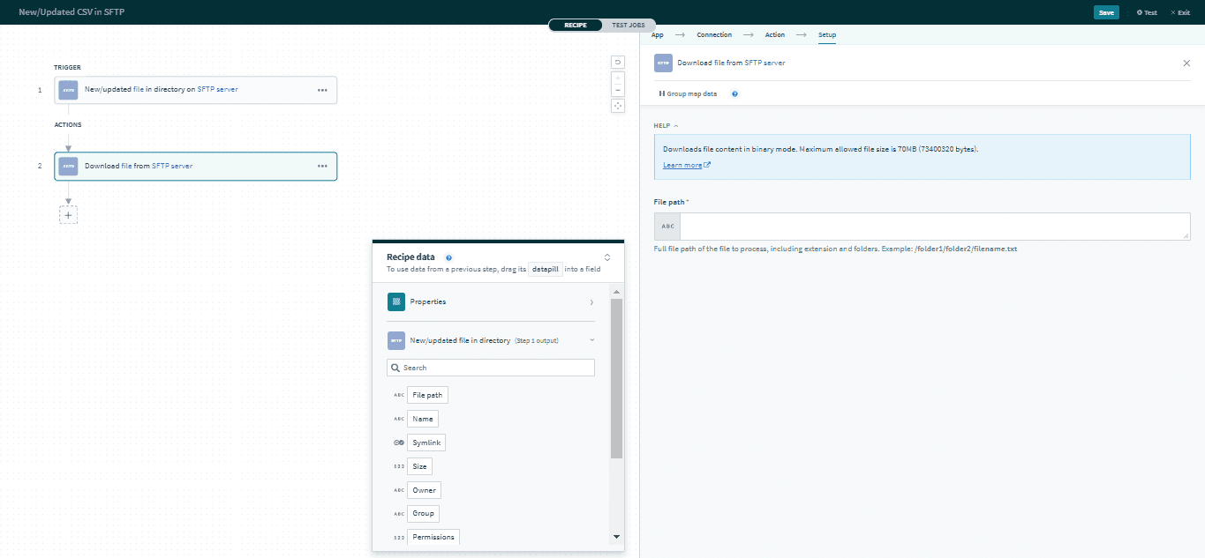Go to the Action tab
The width and height of the screenshot is (1205, 558).
[x=774, y=35]
